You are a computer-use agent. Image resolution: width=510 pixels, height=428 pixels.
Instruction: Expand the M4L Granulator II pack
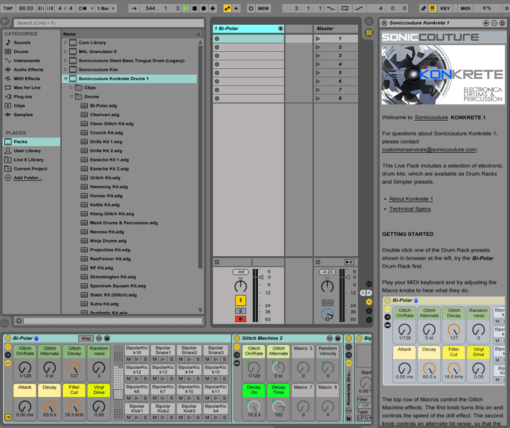click(x=66, y=52)
